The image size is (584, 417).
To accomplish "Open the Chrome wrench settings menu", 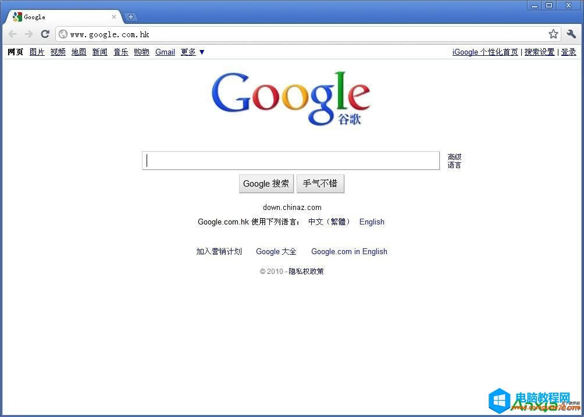I will [x=571, y=34].
